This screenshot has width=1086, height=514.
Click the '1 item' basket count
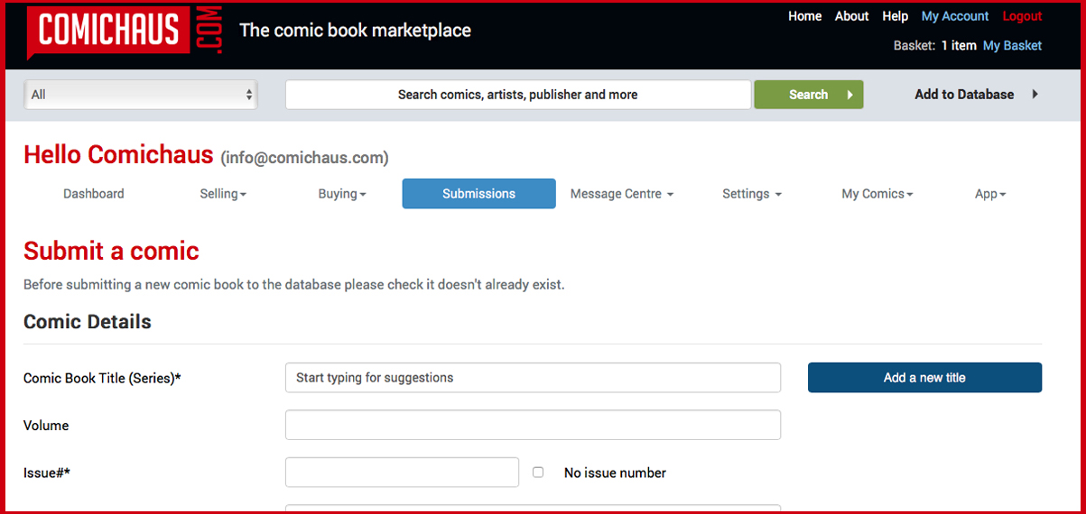(959, 45)
